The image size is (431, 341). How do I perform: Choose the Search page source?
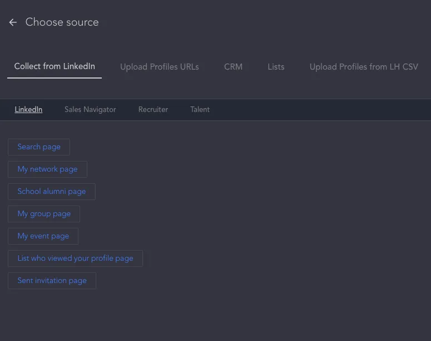point(39,147)
